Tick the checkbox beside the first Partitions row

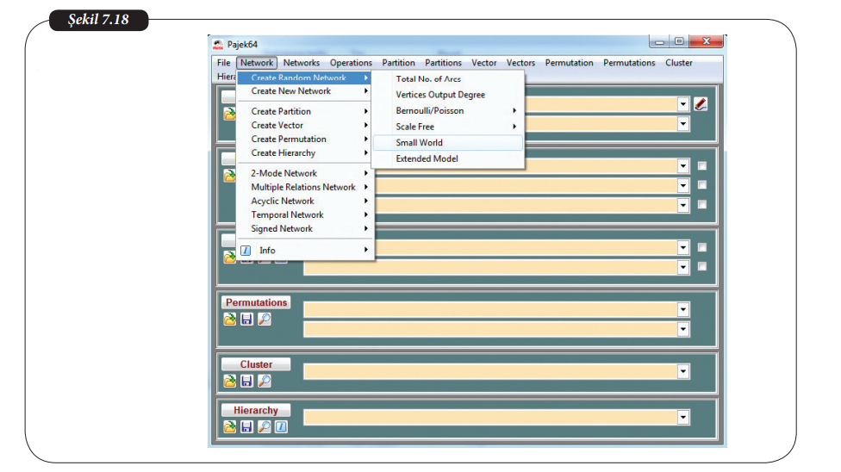tap(702, 166)
